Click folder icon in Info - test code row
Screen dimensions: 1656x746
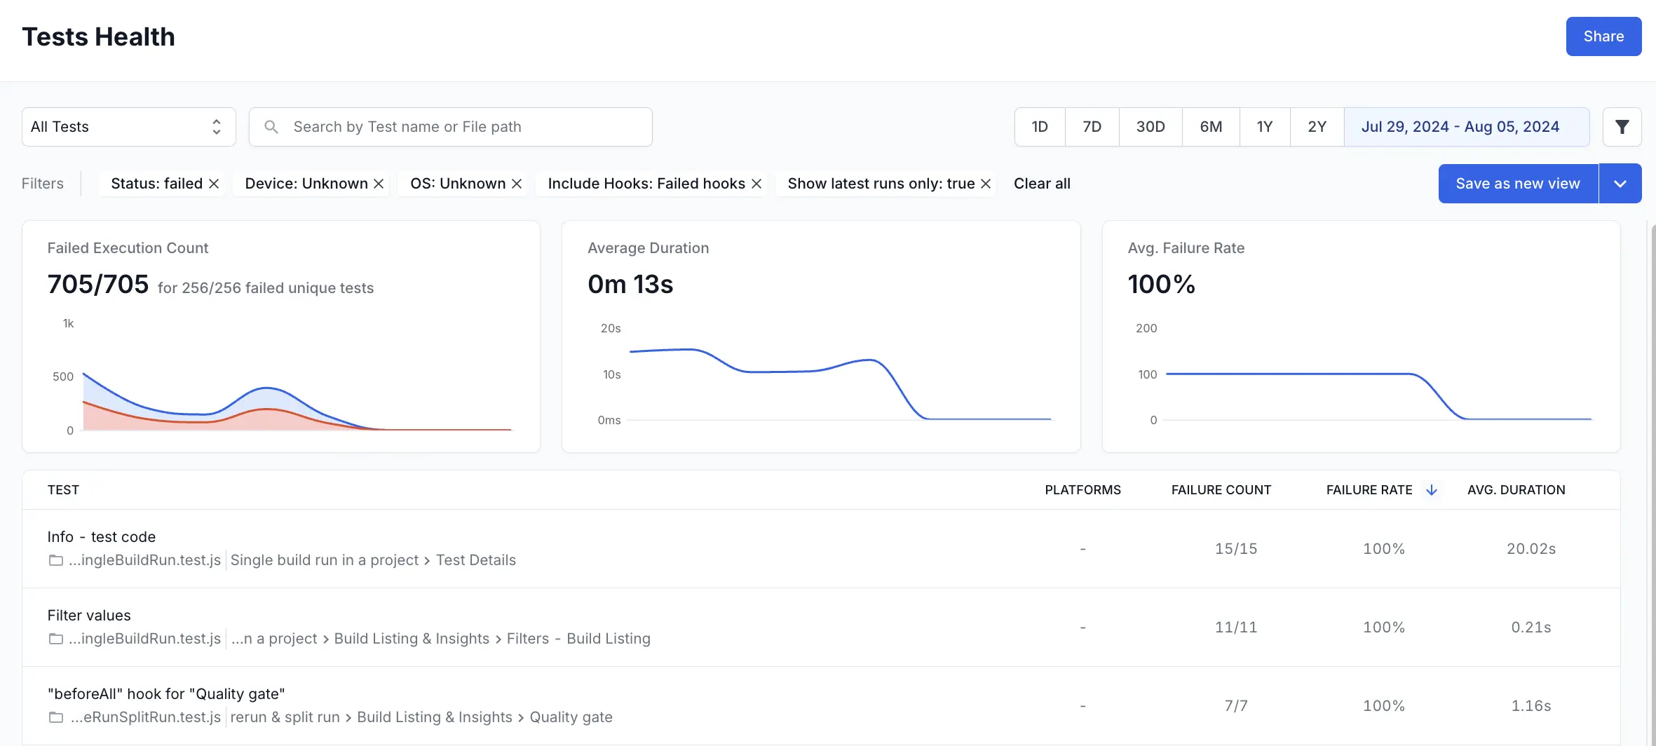(x=56, y=560)
